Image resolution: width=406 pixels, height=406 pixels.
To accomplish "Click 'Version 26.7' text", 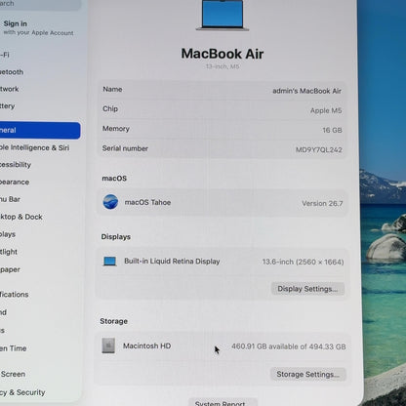I will (x=322, y=204).
